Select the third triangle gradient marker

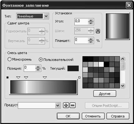click(45, 77)
